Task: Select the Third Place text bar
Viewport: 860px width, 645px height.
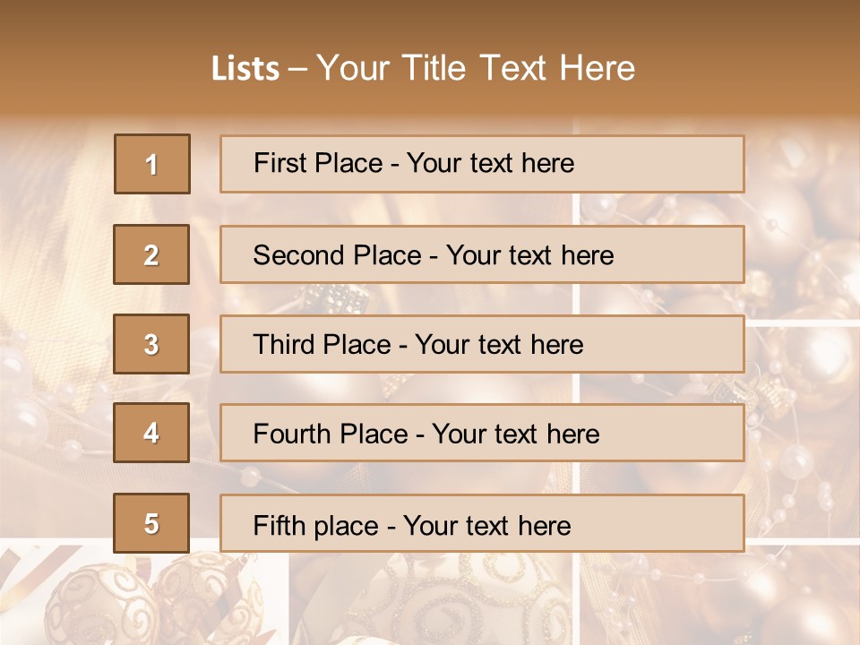Action: click(482, 344)
